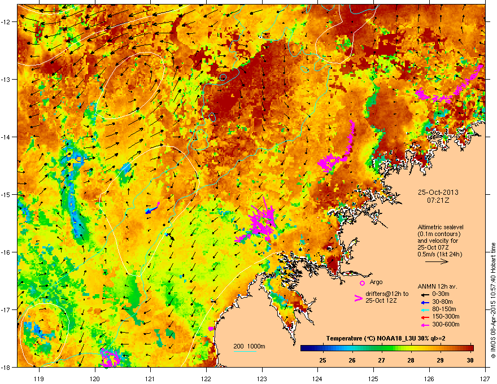
Task: Click the 25-Oct-2013 date label
Action: click(x=438, y=193)
